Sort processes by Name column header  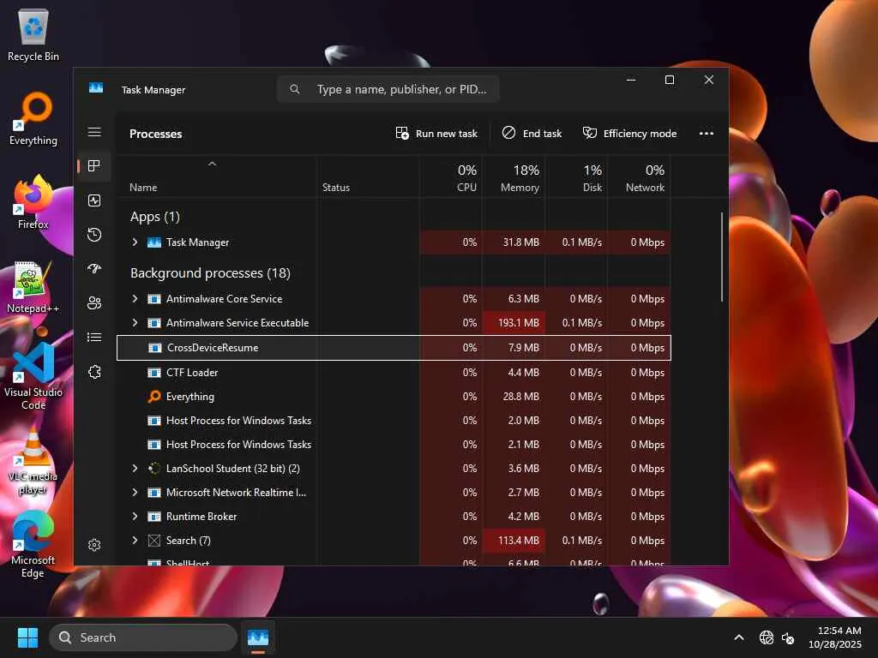click(216, 177)
